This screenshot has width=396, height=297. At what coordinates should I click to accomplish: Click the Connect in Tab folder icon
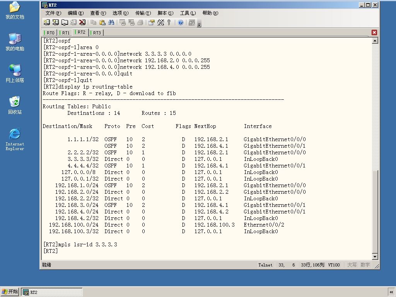[x=65, y=22]
